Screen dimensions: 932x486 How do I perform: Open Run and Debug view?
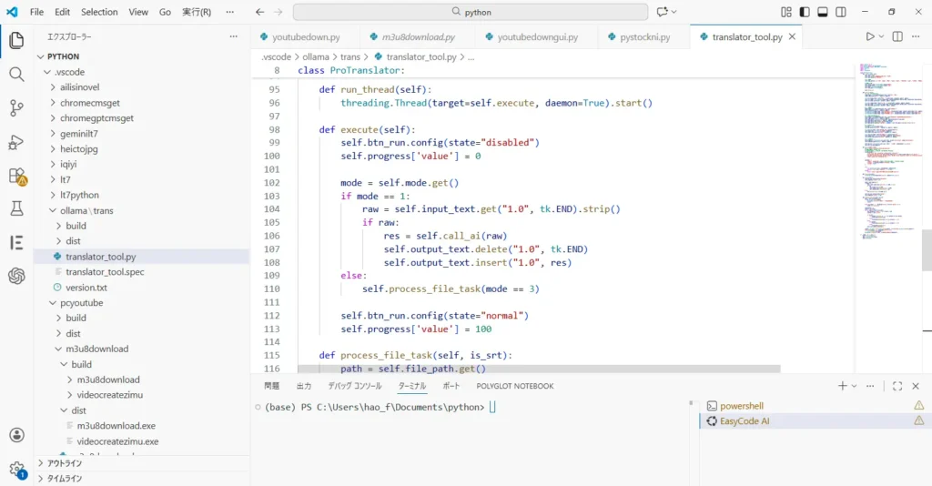(16, 142)
